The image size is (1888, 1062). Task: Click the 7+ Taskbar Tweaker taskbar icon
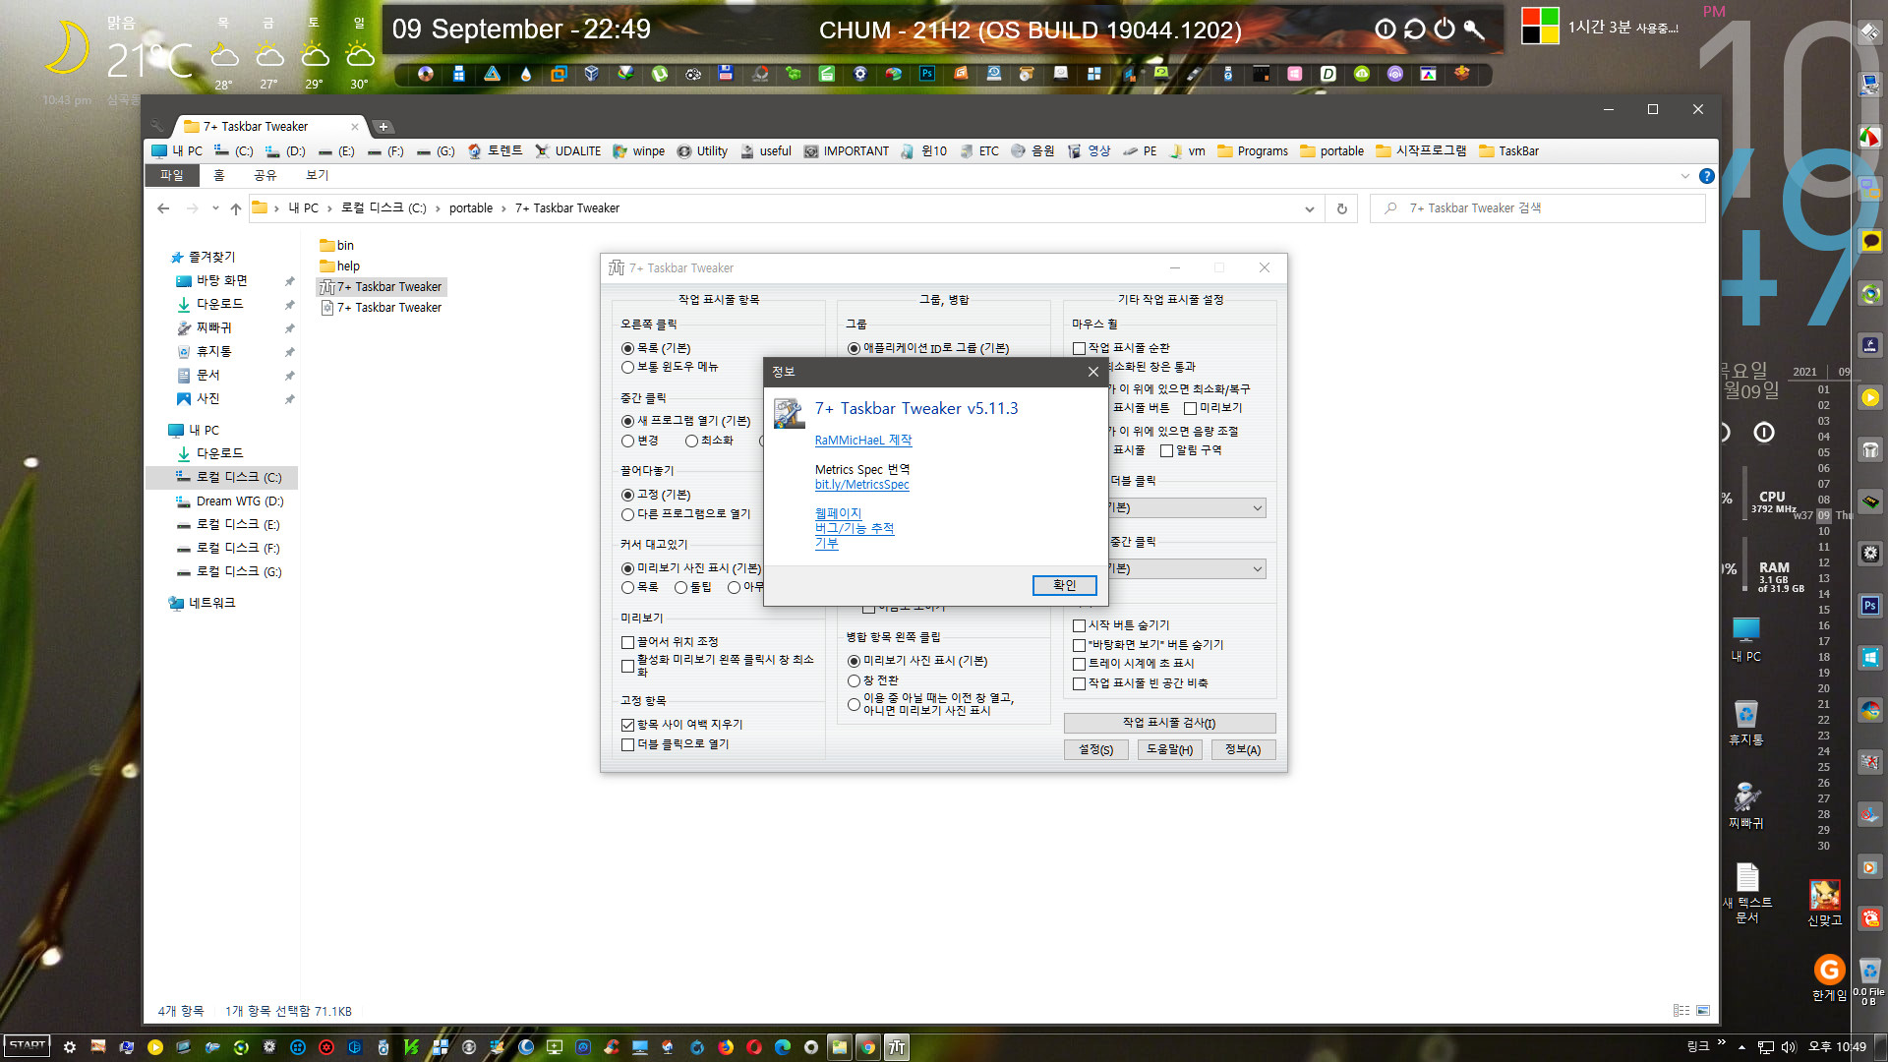pyautogui.click(x=897, y=1047)
